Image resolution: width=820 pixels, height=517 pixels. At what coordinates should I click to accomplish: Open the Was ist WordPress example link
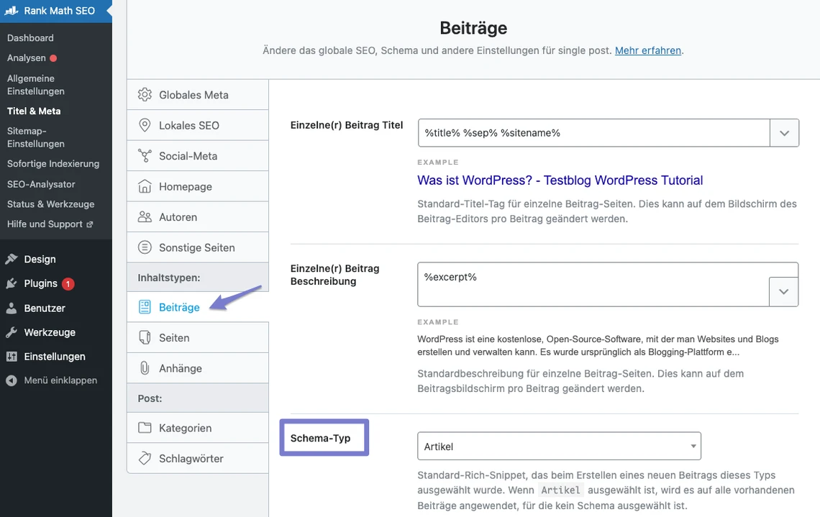[560, 180]
